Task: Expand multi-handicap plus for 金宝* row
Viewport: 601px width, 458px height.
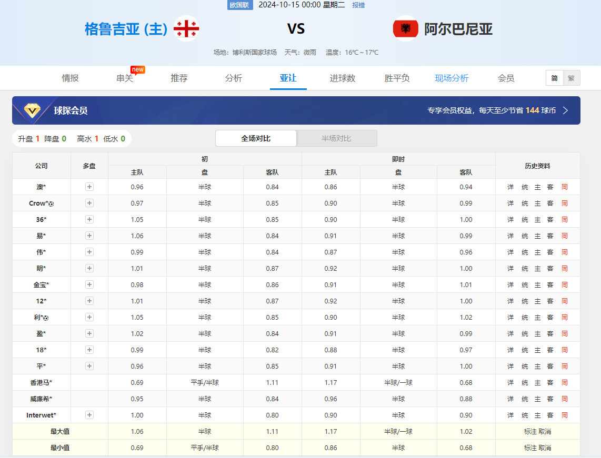Action: 89,284
